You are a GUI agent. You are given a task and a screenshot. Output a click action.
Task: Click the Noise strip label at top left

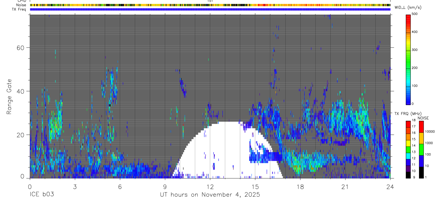[x=21, y=5]
